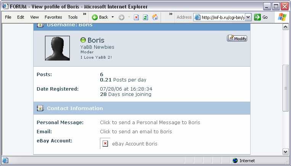Click the Stop page loading icon
This screenshot has width=291, height=166.
click(x=137, y=18)
